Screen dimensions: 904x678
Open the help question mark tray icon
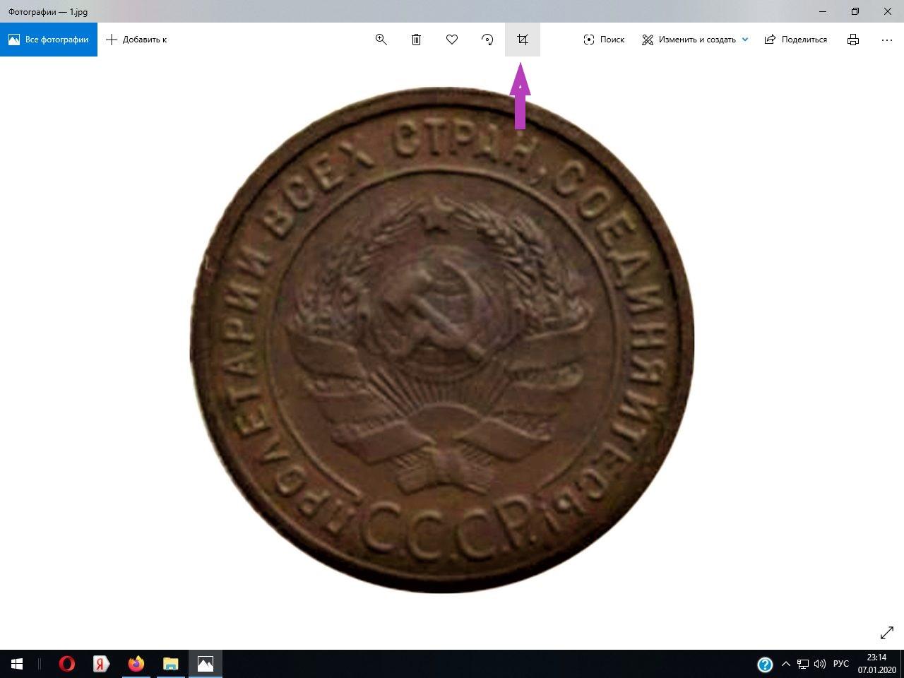pyautogui.click(x=765, y=664)
